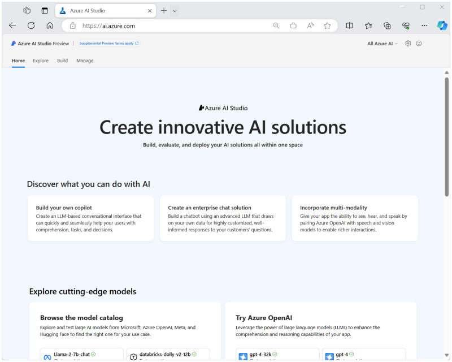Open a new tab with the plus button

(x=164, y=11)
